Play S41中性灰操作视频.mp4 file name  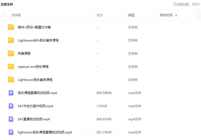tap(35, 106)
